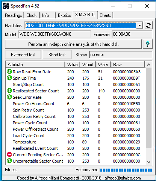Screen dimensions: 156x181
Task: Click the scrollbar up arrow in attribute list
Action: coord(149,65)
